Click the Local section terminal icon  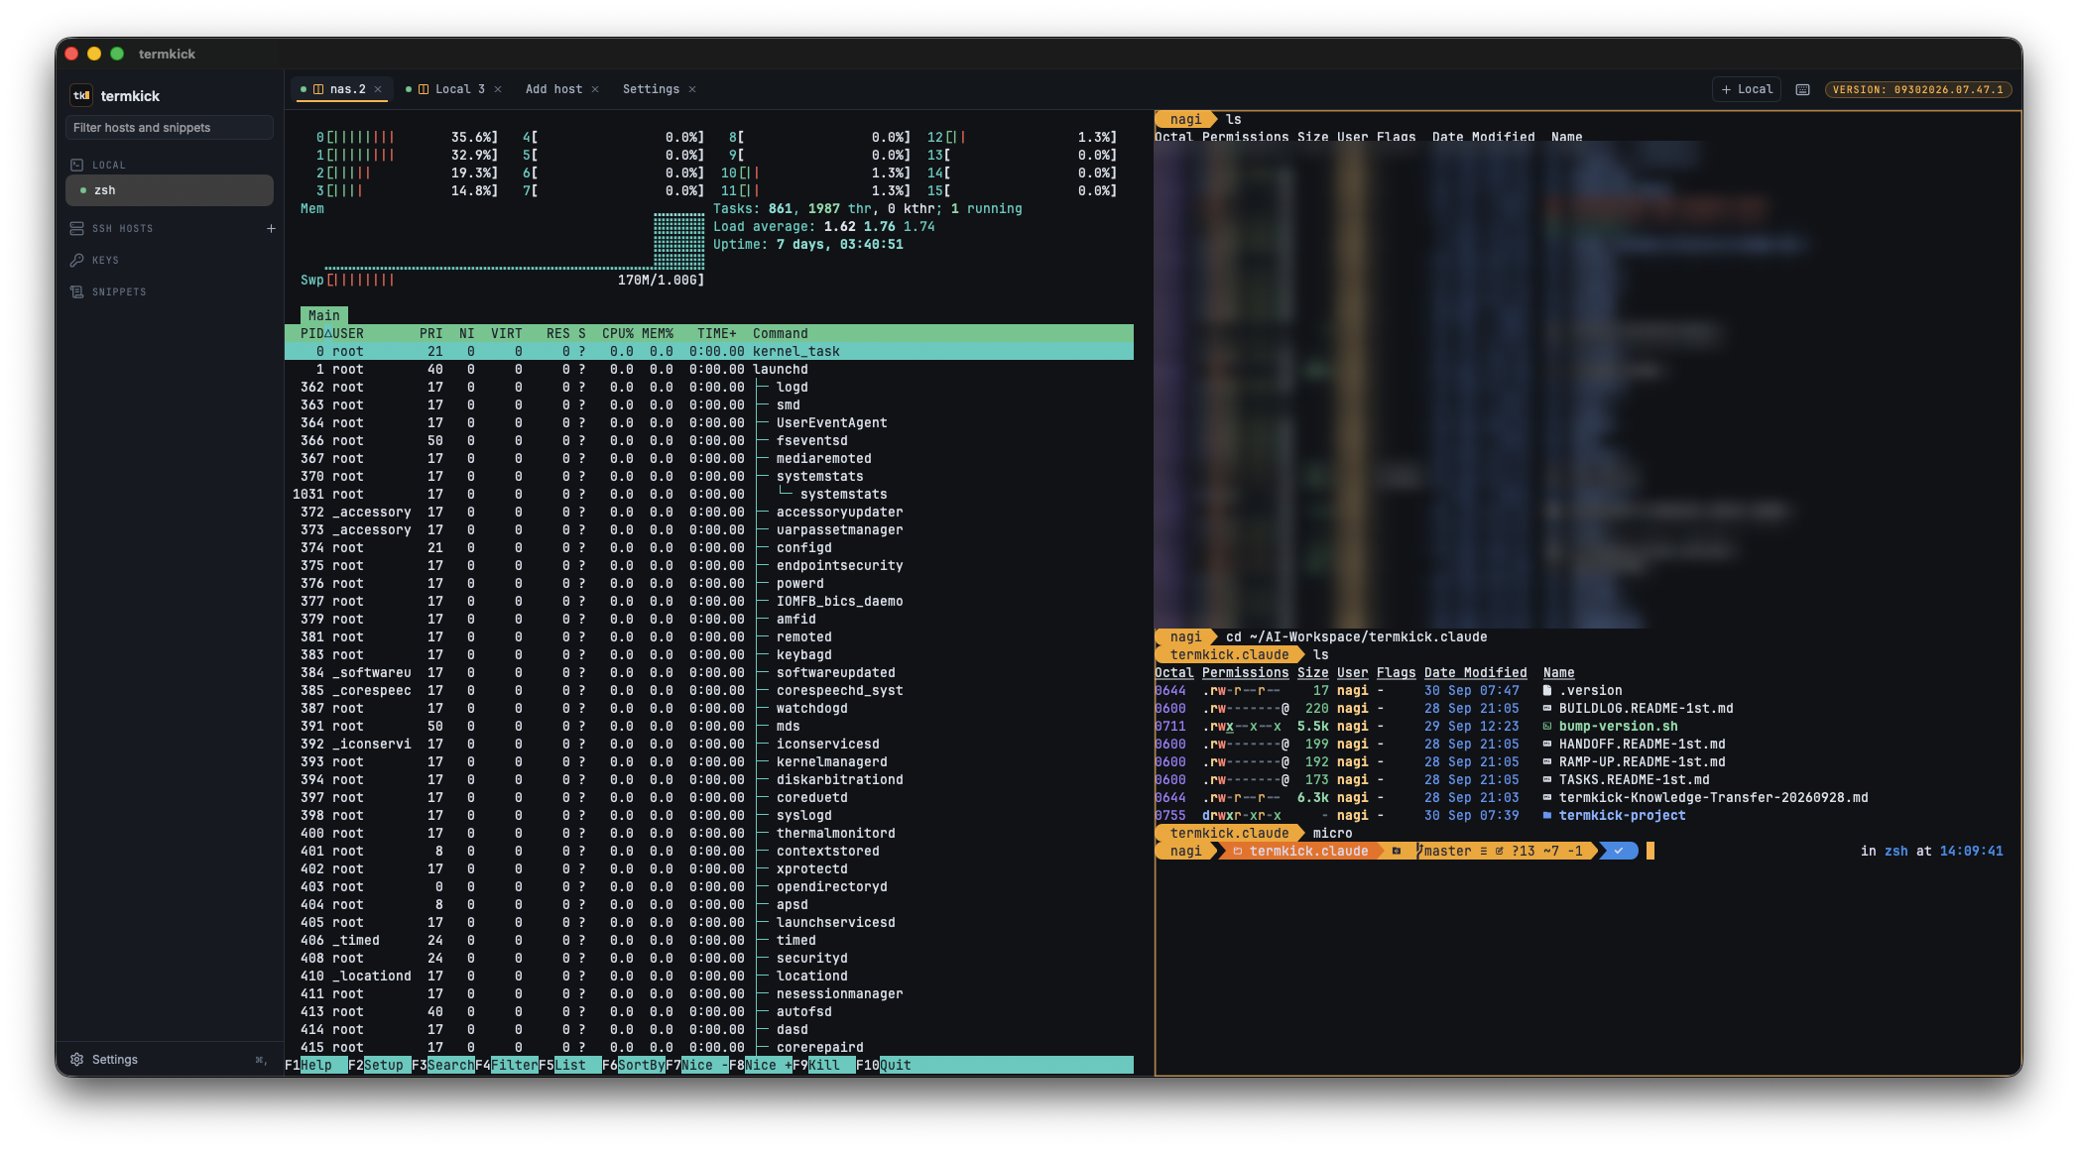click(x=76, y=165)
